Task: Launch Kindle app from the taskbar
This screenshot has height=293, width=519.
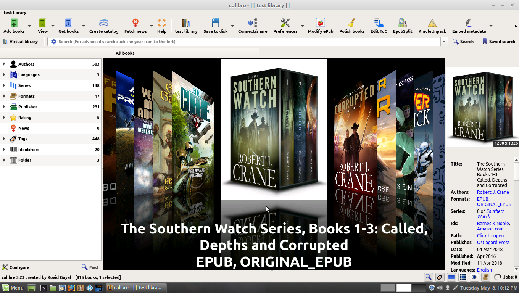Action: [99, 288]
